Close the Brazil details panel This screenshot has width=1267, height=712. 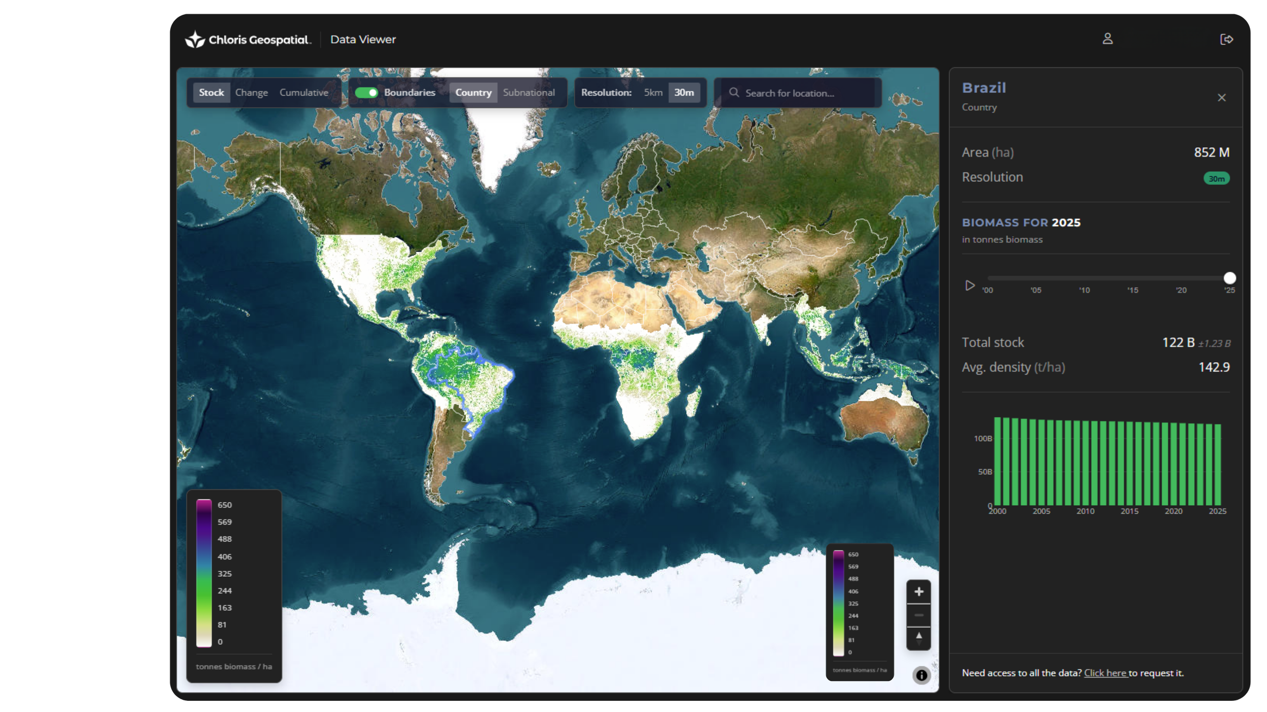coord(1221,98)
